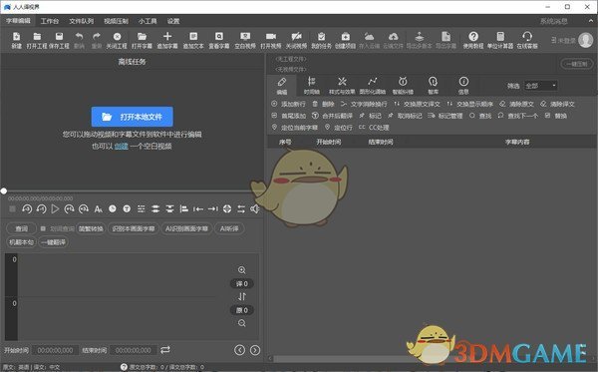Click the 一键翻译 button
Viewport: 598px width, 372px height.
(54, 242)
